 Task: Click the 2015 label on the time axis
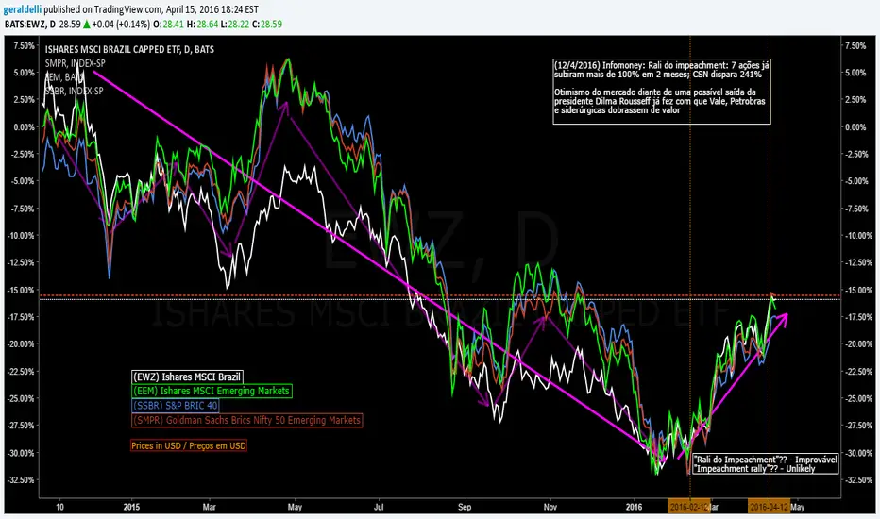point(131,507)
